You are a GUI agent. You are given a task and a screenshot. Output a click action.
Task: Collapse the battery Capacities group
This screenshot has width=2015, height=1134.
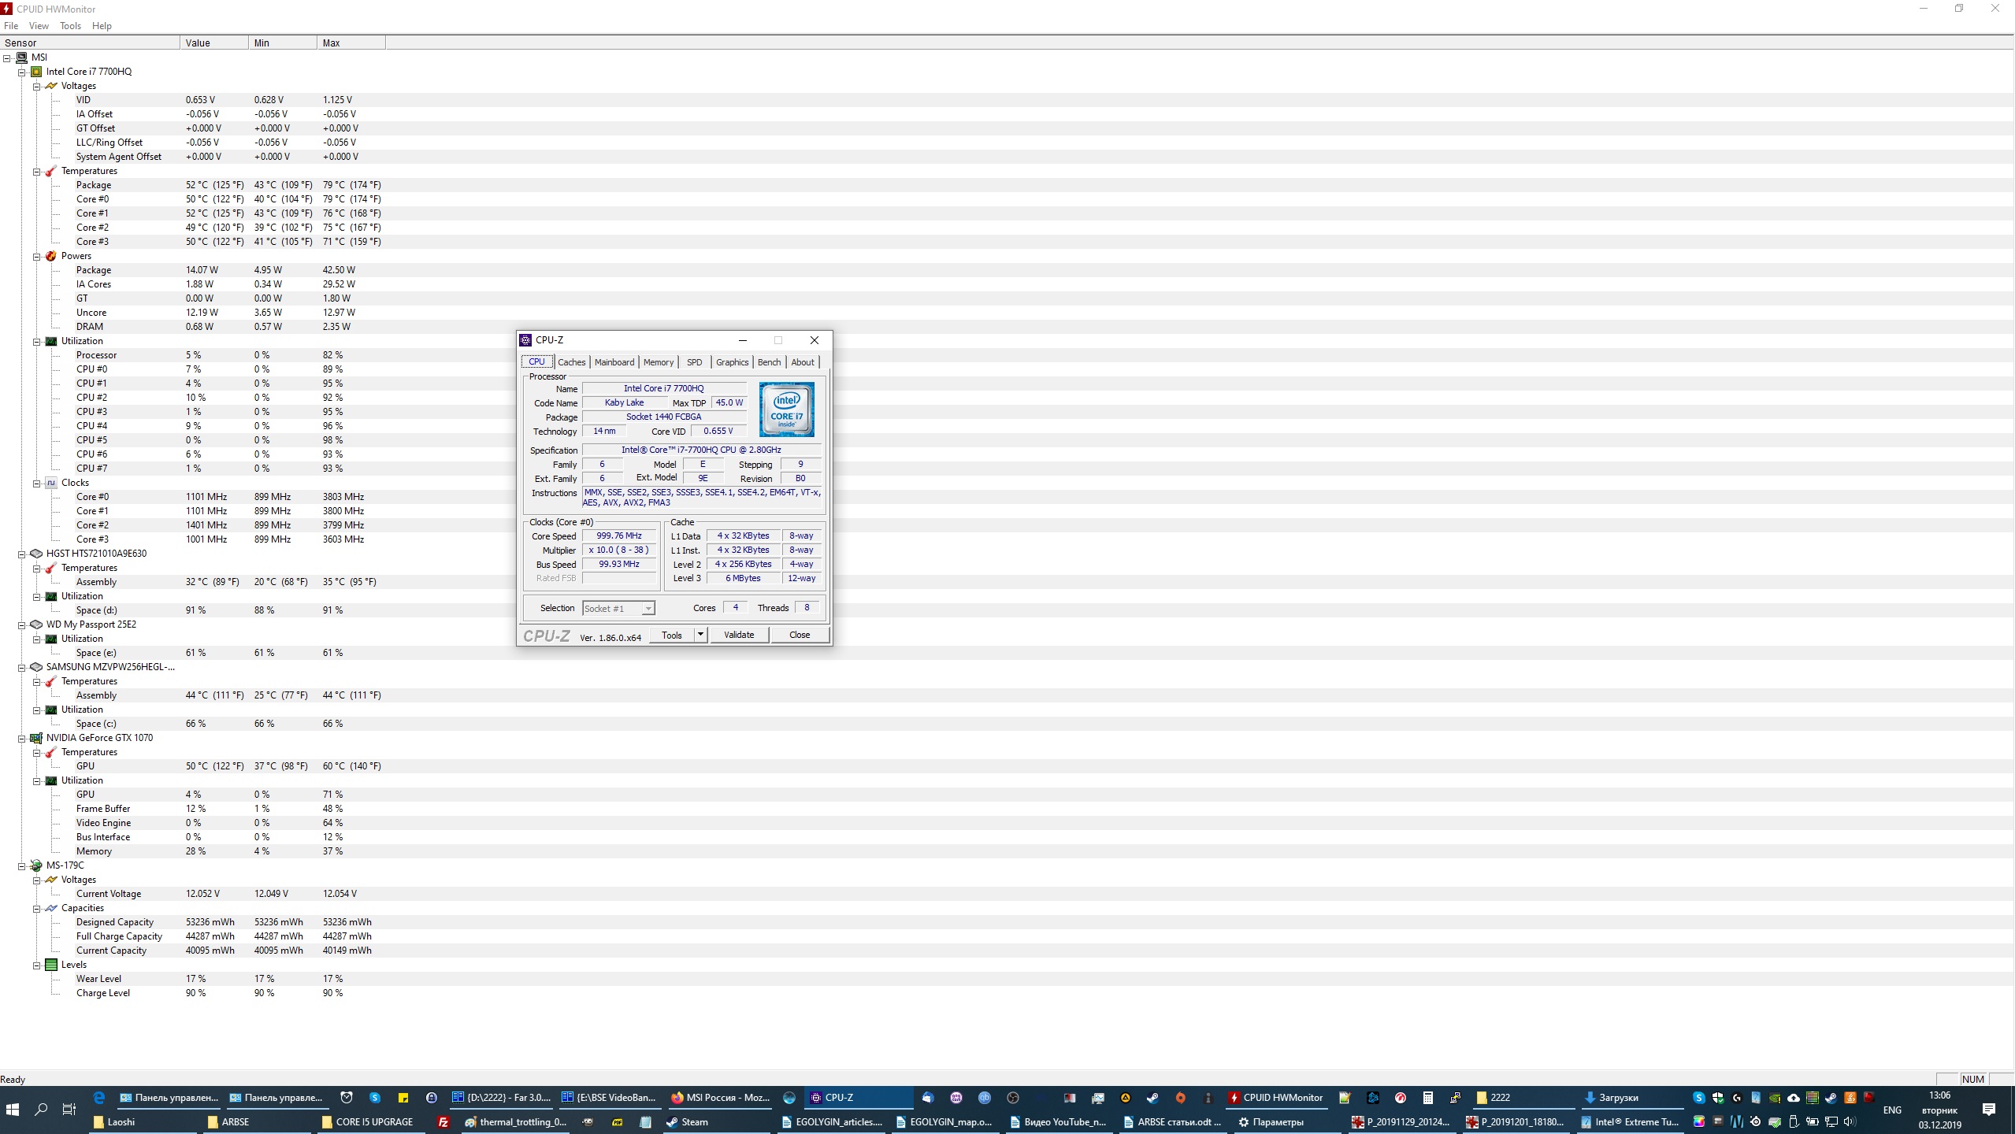click(x=36, y=908)
